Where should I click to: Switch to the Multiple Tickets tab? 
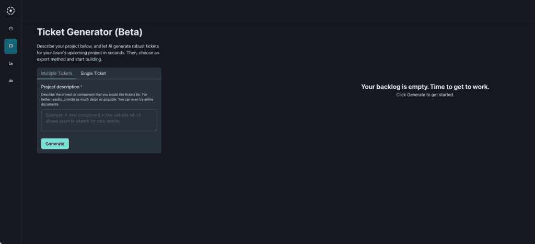[56, 73]
